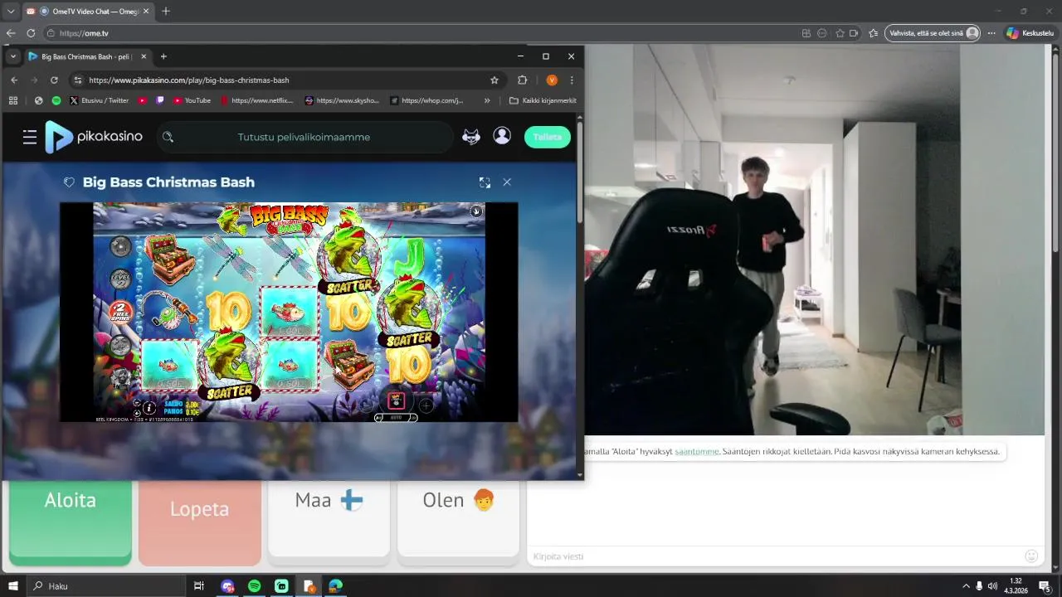This screenshot has height=597, width=1062.
Task: Click the green Talleta button
Action: click(x=548, y=137)
